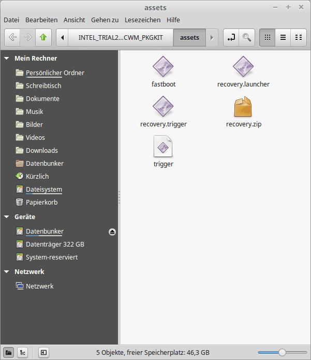Adjust the icon zoom slider

(283, 352)
